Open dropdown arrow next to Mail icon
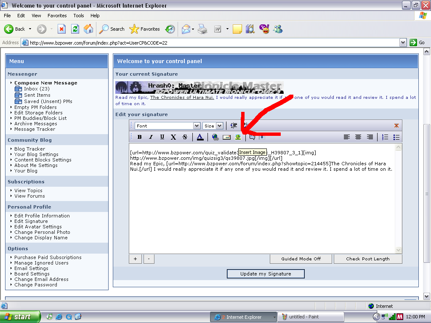Screen dimensions: 431x323 [193, 29]
